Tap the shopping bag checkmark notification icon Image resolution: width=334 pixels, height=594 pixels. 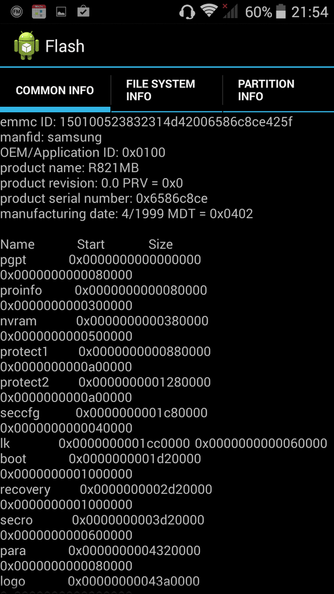coord(83,12)
